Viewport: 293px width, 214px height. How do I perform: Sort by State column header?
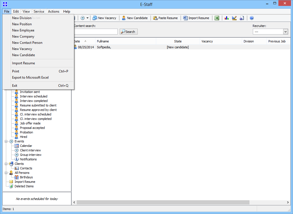pos(178,41)
